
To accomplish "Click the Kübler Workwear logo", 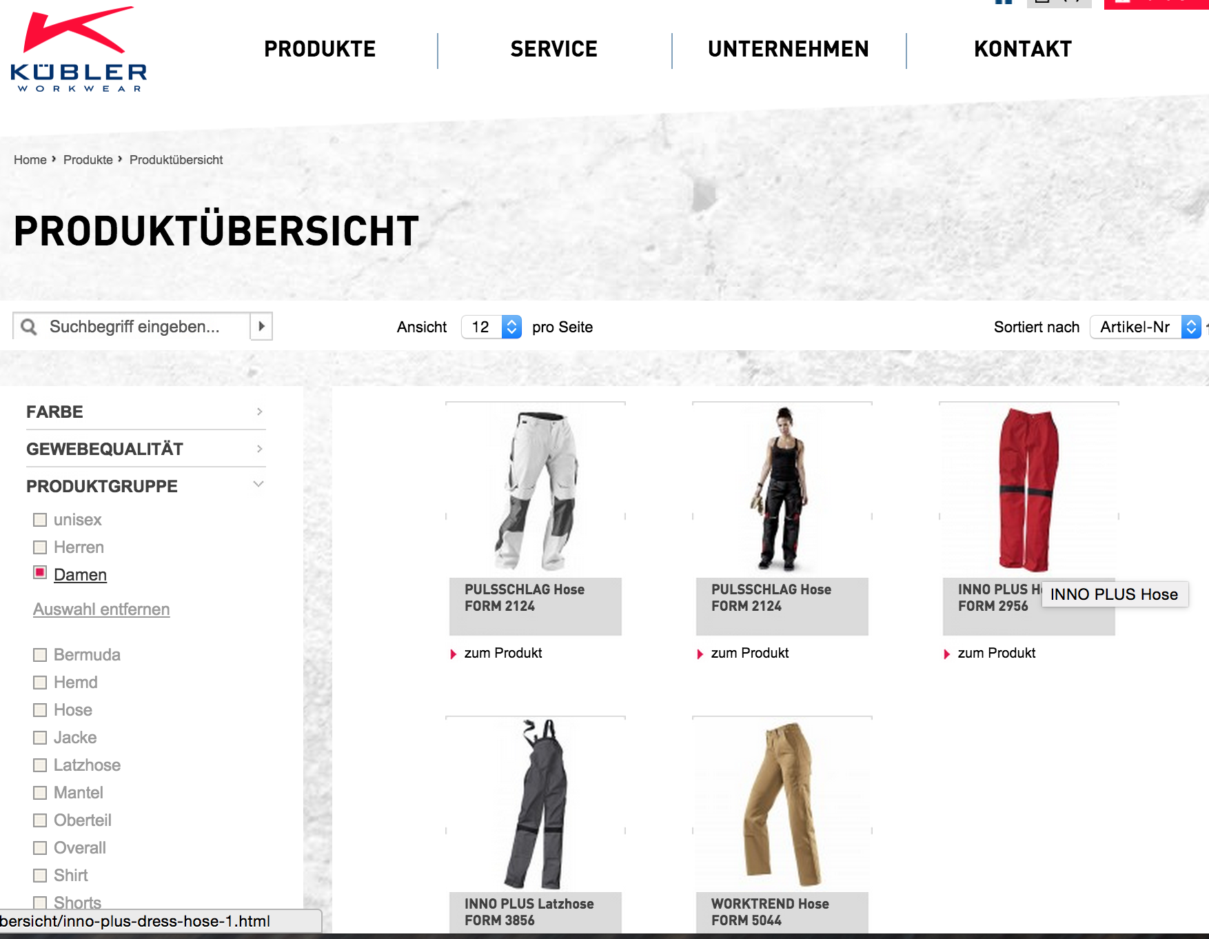I will tap(79, 49).
